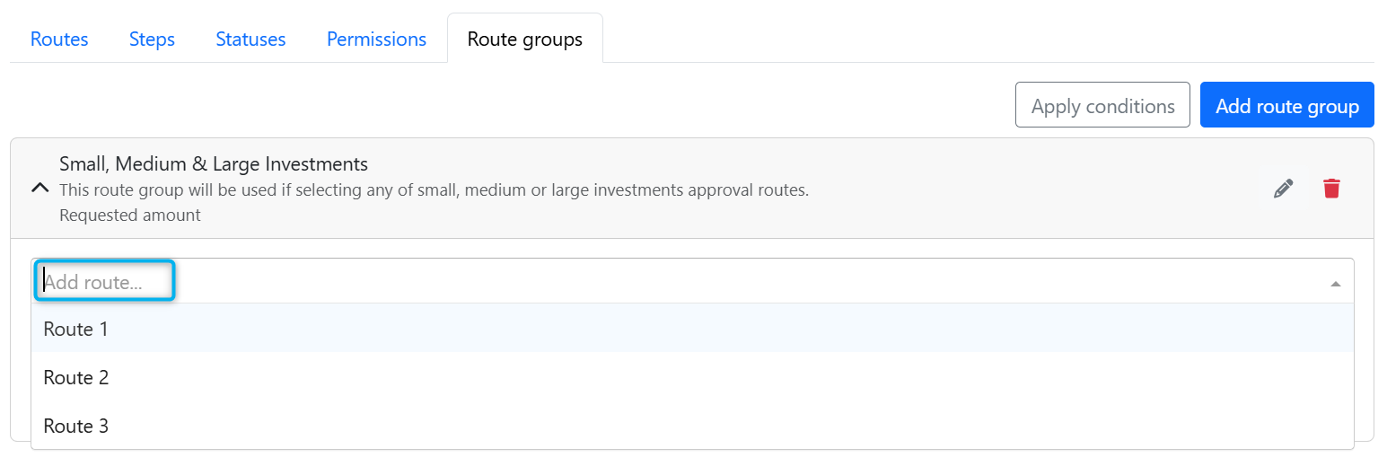Select Route 1 from the list
1387x475 pixels.
click(x=692, y=329)
